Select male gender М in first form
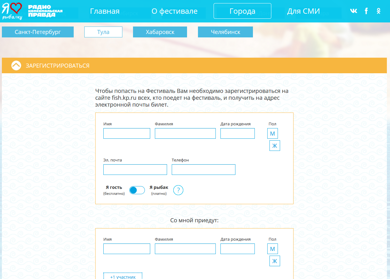 click(x=272, y=134)
